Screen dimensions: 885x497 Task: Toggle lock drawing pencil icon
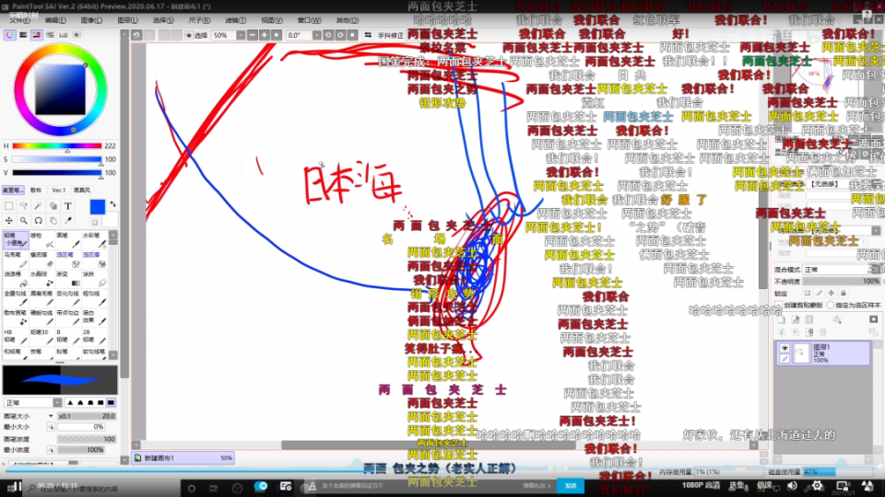pos(820,293)
